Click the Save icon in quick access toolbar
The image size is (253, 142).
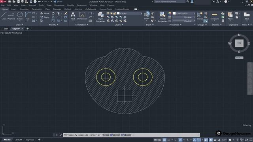18,2
